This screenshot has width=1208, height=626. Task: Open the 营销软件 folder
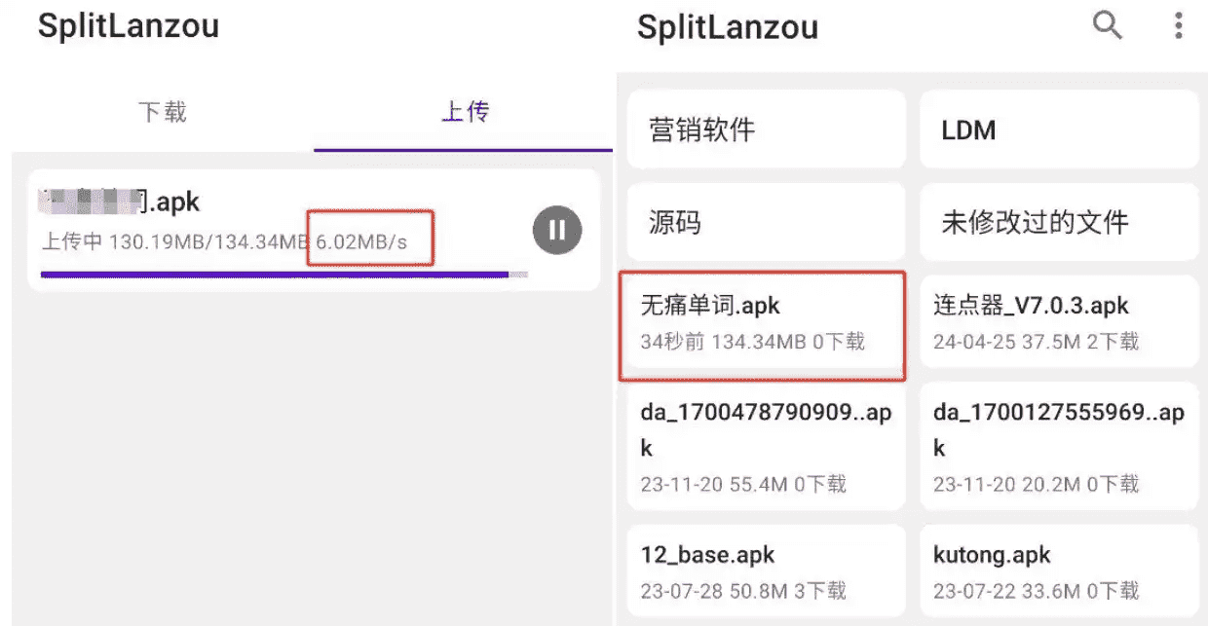(x=766, y=129)
